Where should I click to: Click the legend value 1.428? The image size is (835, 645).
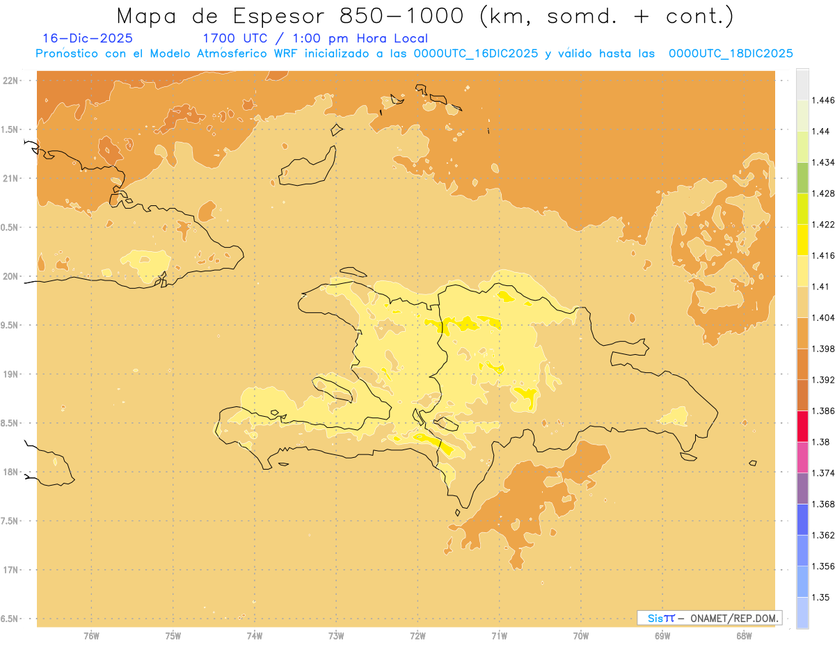coord(822,193)
